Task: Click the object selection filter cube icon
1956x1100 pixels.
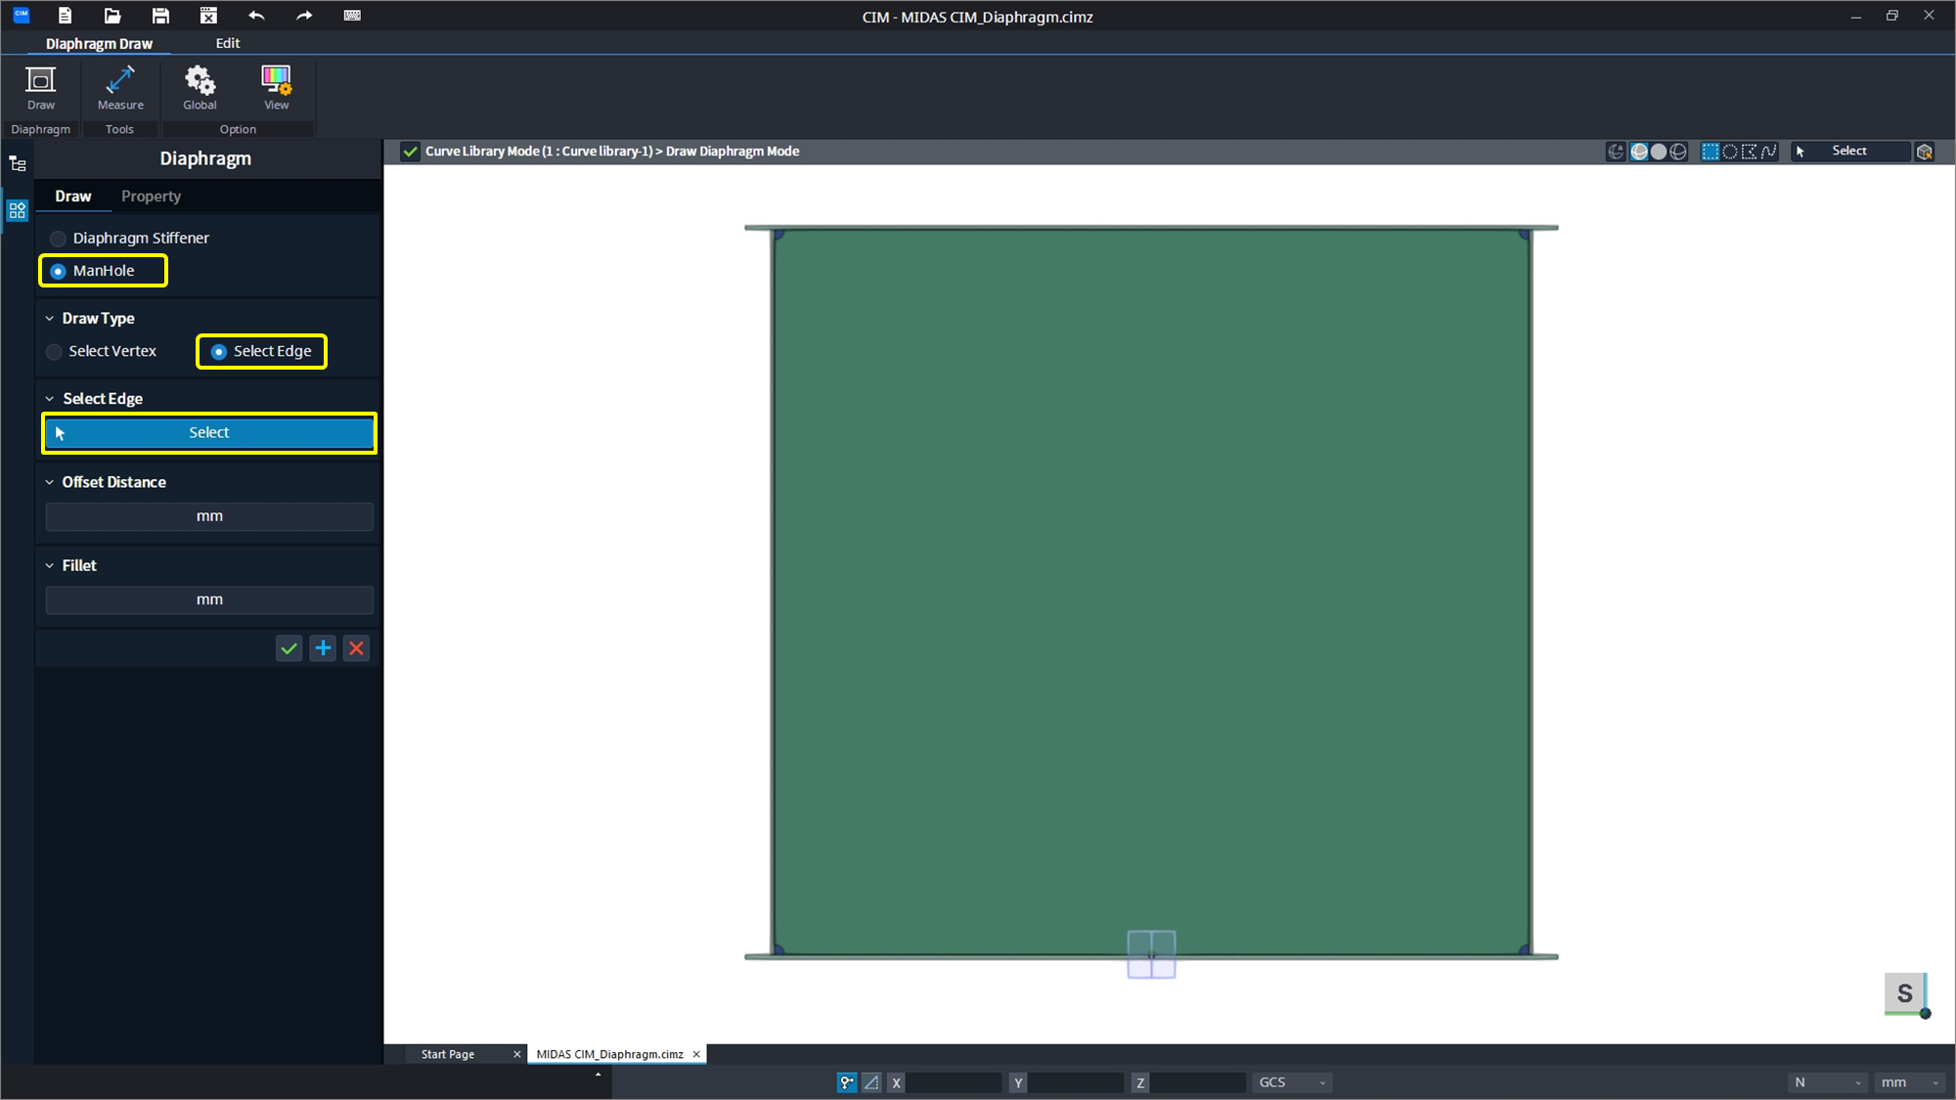Action: pyautogui.click(x=1925, y=152)
